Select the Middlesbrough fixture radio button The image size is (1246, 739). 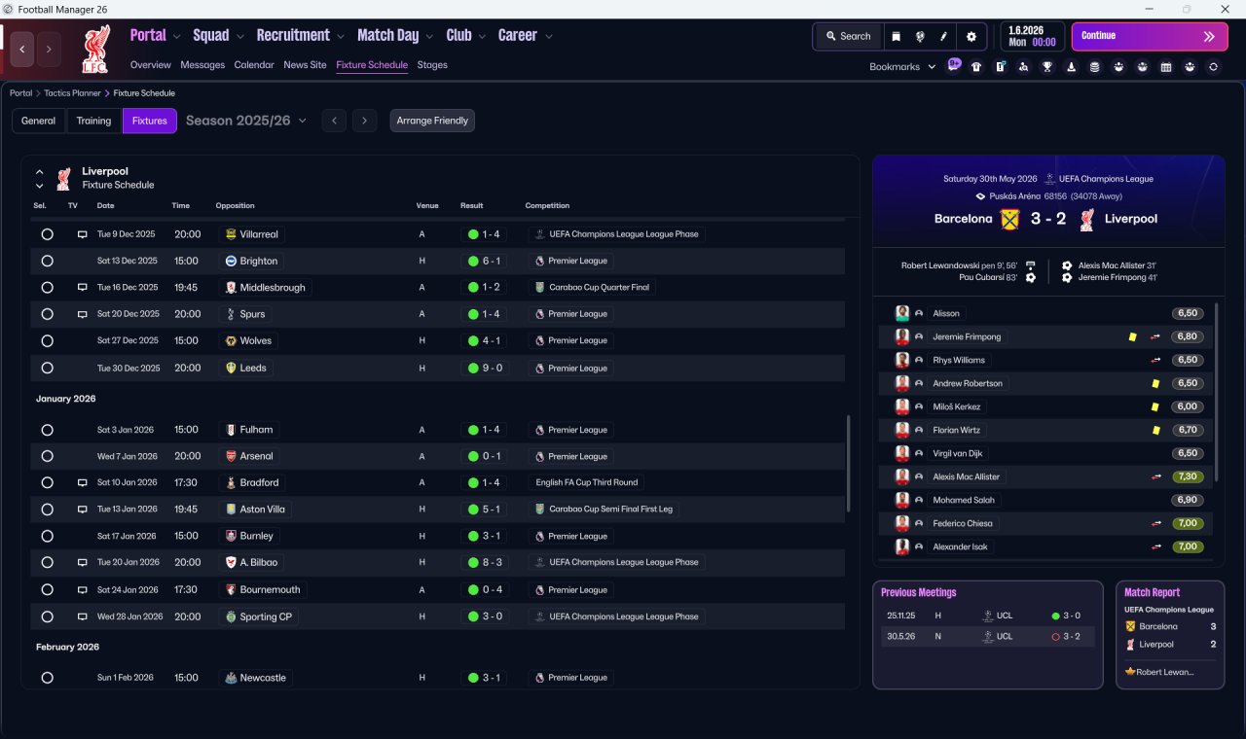click(x=47, y=288)
